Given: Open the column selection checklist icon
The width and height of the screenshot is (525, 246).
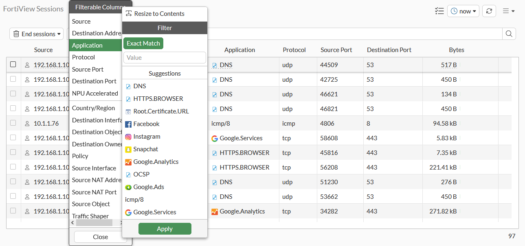Looking at the screenshot, I should [439, 11].
